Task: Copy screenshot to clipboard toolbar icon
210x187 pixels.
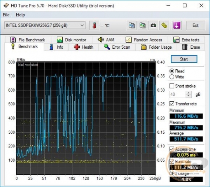Action: pyautogui.click(x=142, y=25)
